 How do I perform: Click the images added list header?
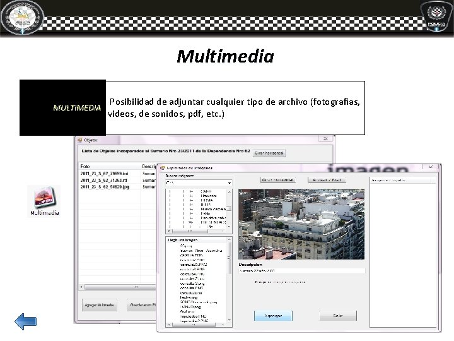click(x=402, y=180)
